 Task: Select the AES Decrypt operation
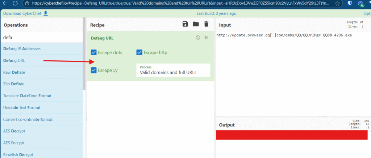point(41,131)
